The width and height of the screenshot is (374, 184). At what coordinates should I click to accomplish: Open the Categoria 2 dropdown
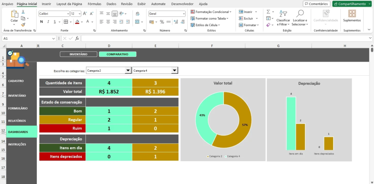click(128, 70)
